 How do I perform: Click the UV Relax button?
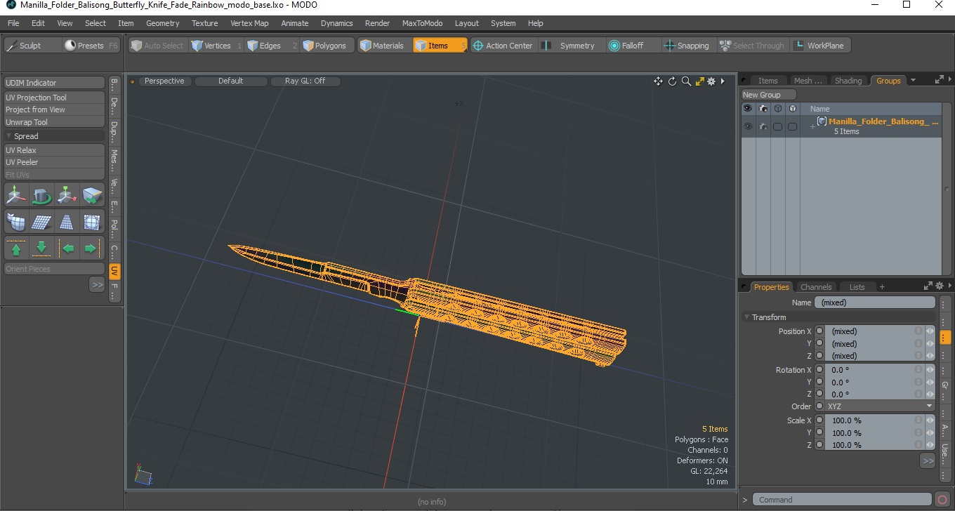coord(54,150)
